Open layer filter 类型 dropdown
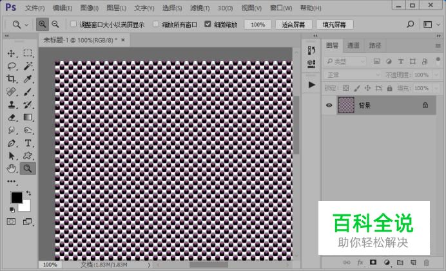Image resolution: width=446 pixels, height=271 pixels. click(x=345, y=61)
